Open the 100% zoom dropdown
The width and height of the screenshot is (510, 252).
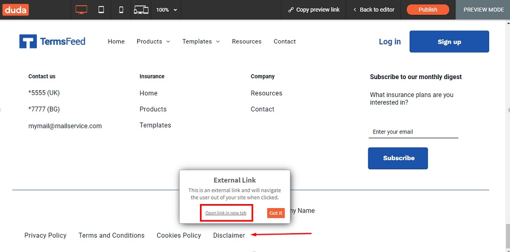pyautogui.click(x=166, y=10)
